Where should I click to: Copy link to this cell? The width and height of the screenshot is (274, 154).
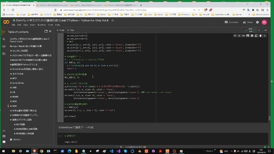pos(244,36)
